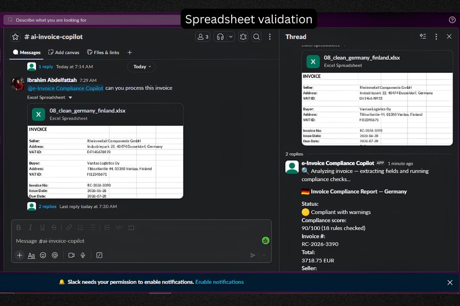Toggle ordered list formatting

[x=80, y=227]
